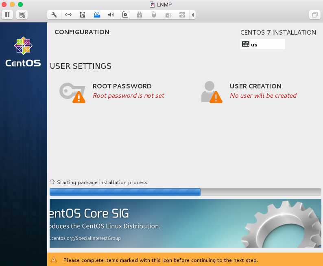The width and height of the screenshot is (323, 266).
Task: Click the camera device icon
Action: pos(125,15)
